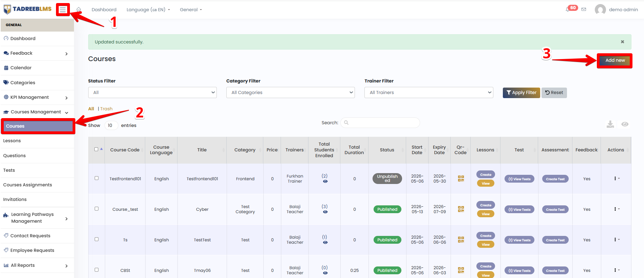Toggle the sidebar hamburger menu
Screen dimensions: 644x278
63,10
